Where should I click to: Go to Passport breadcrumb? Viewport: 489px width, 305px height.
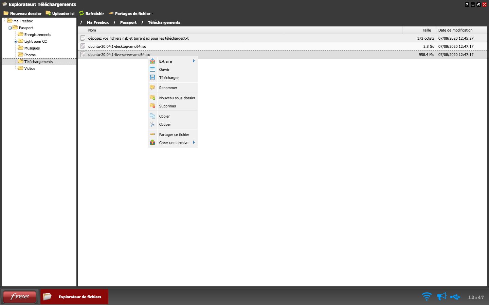coord(128,22)
